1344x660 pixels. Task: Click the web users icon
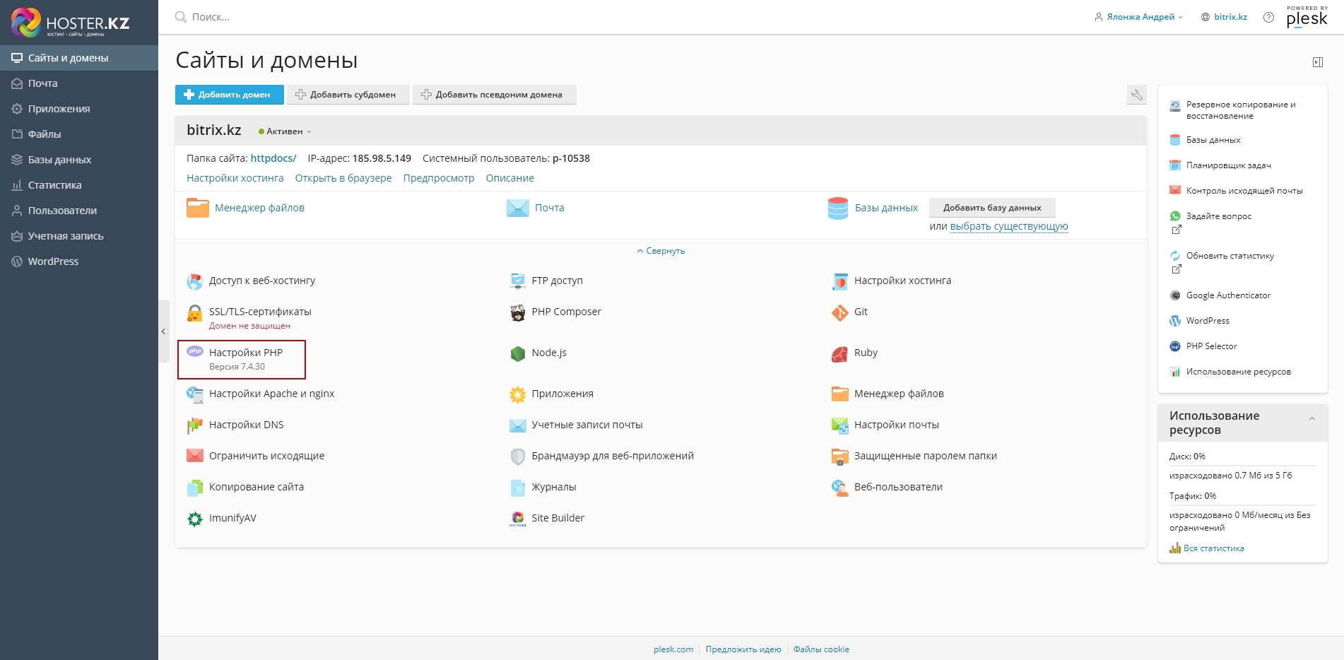[840, 488]
